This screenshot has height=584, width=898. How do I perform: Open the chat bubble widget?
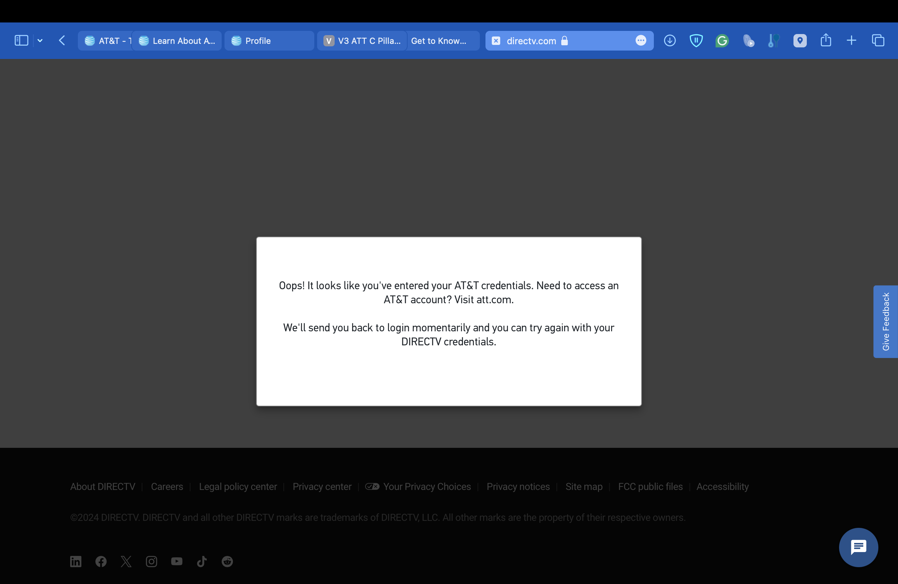click(x=858, y=547)
